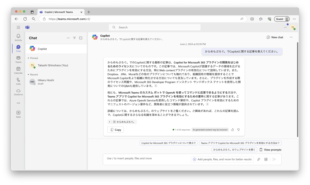Choose suggestion 'Teams アプリで Copilot for Microsoft 365 プラグインを有効にする方法は？'
The width and height of the screenshot is (310, 185).
[240, 143]
